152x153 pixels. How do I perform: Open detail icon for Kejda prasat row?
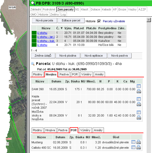pos(139,99)
